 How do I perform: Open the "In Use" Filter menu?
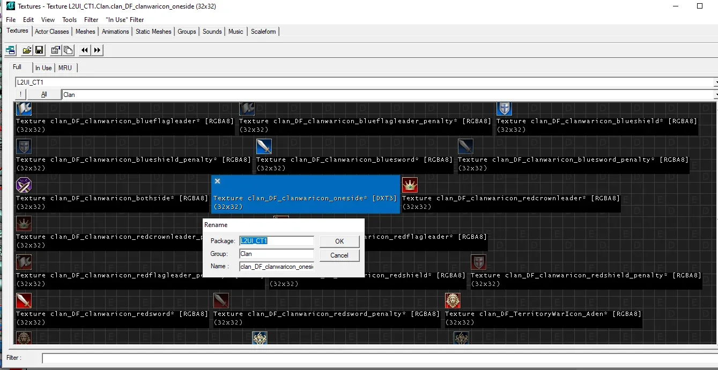coord(124,20)
